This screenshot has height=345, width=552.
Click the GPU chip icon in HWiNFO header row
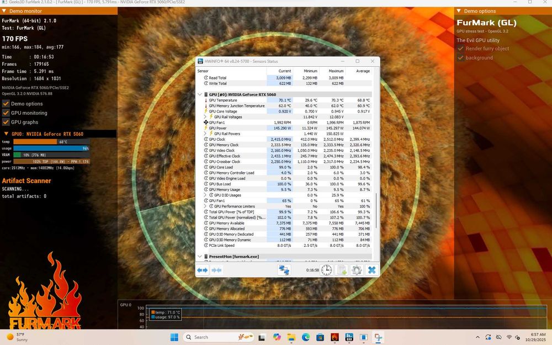click(206, 94)
